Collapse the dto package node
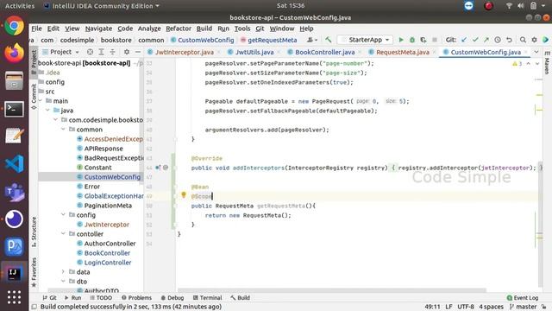552x311 pixels. coord(63,282)
